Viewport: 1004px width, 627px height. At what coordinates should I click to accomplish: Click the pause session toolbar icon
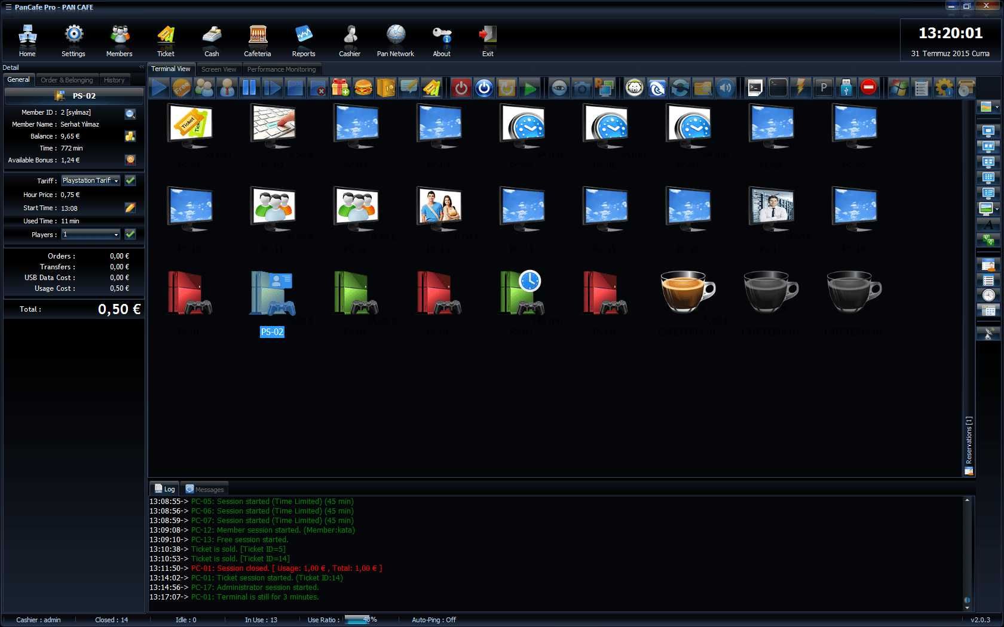(x=249, y=88)
